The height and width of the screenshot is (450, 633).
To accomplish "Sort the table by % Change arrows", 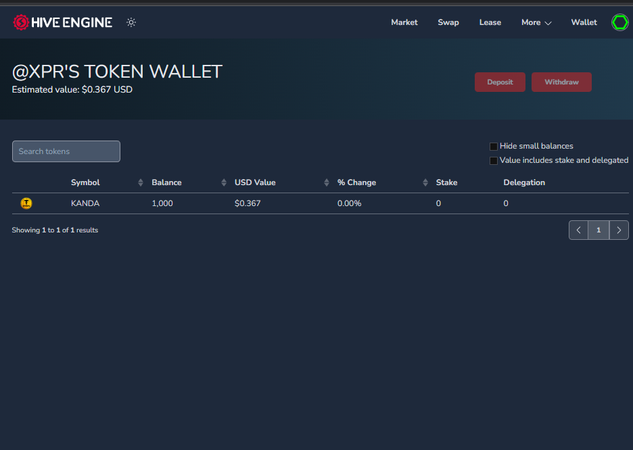I will pos(425,182).
